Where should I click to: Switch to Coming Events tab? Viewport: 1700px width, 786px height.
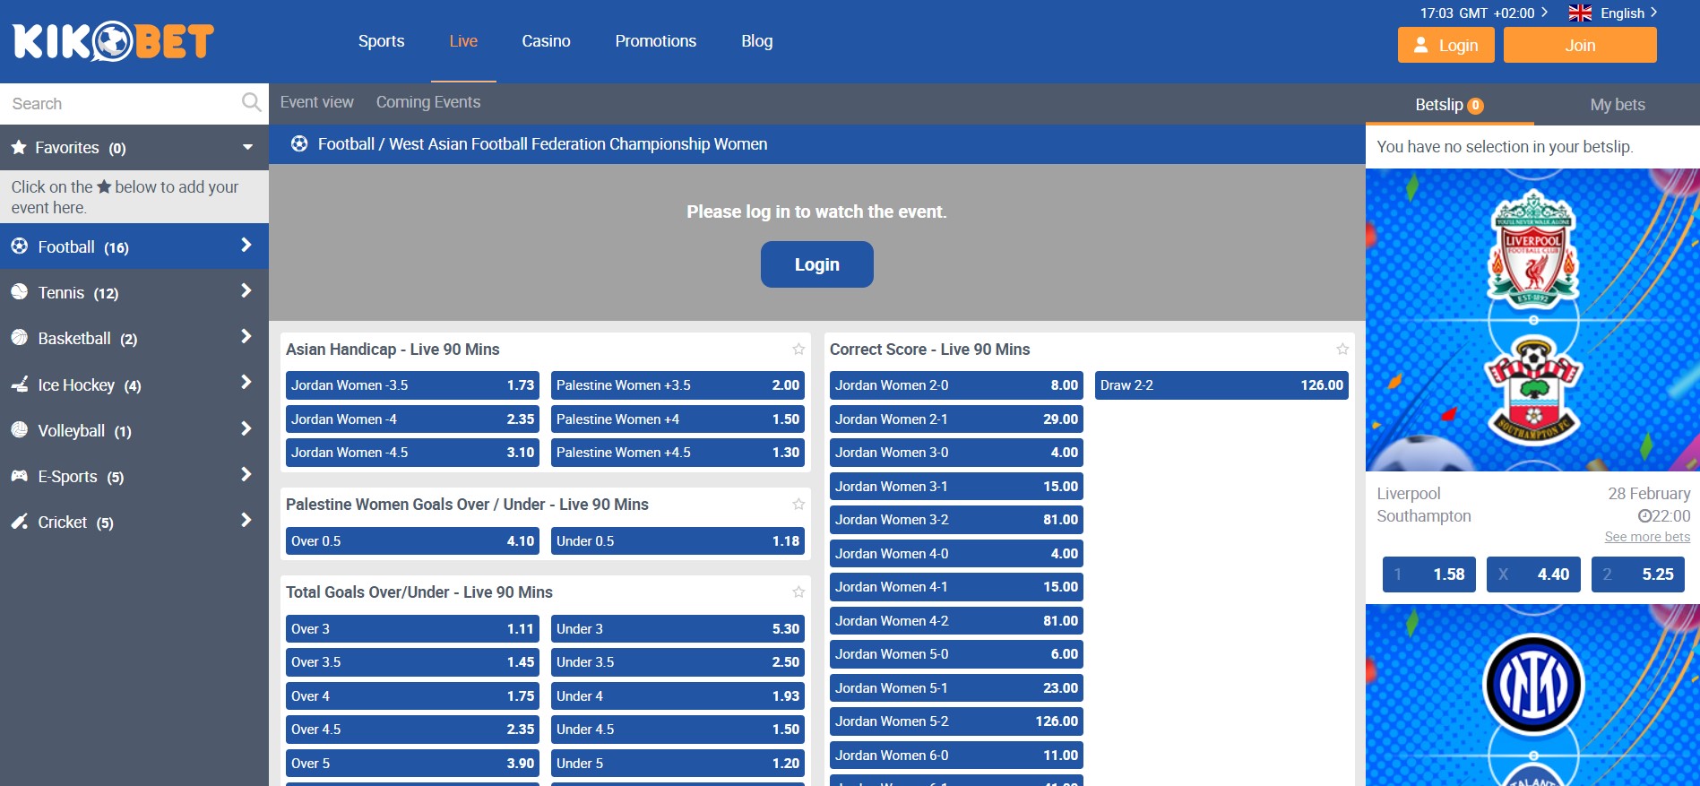428,102
